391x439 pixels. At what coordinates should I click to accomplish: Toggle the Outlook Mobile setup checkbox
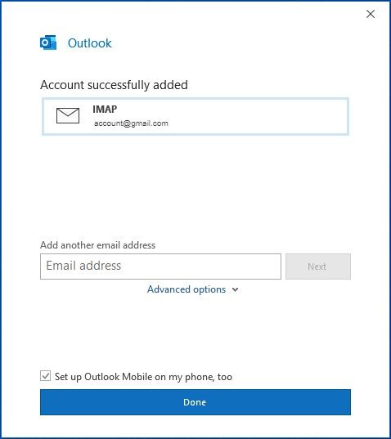45,376
